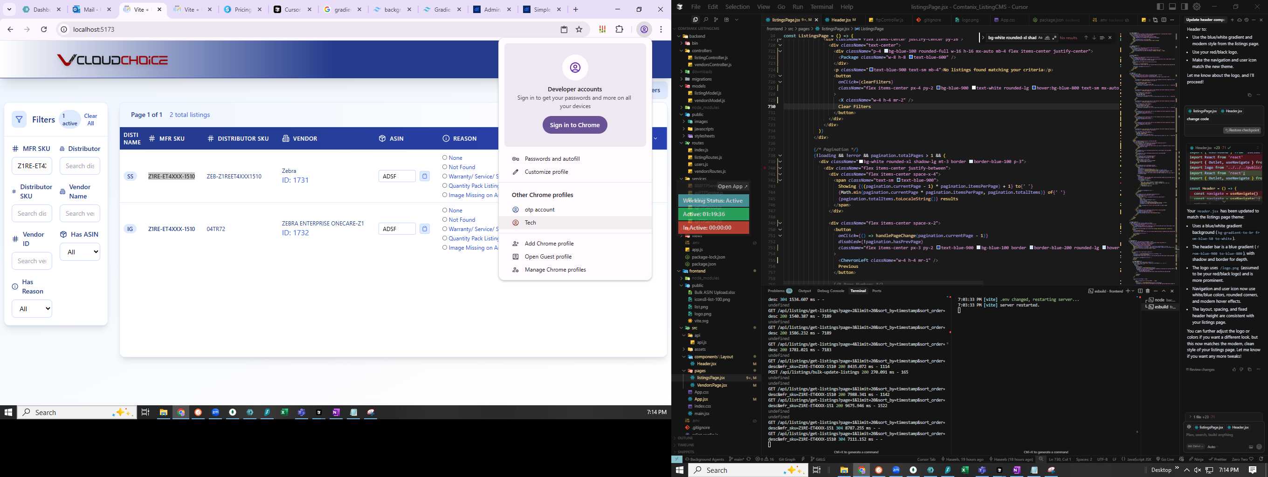Screen dimensions: 1268x477
Task: Collapse the controllers folder in the explorer tree
Action: (x=682, y=50)
